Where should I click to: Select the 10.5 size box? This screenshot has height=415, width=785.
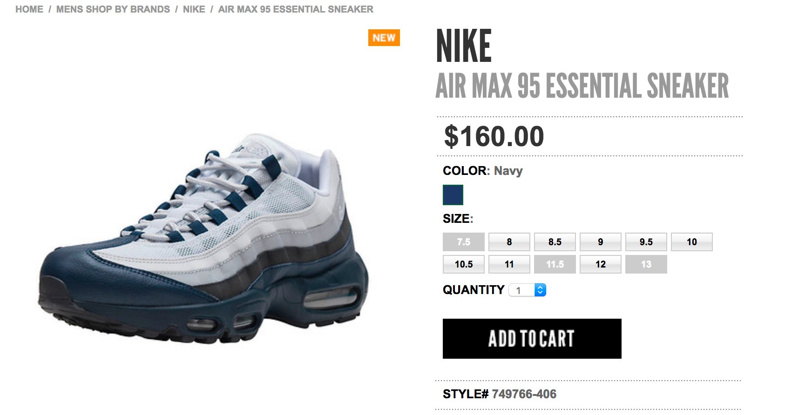[x=464, y=264]
